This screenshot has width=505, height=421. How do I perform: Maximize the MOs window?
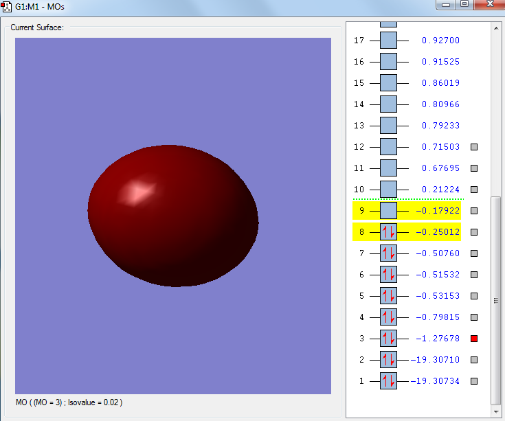pyautogui.click(x=464, y=5)
